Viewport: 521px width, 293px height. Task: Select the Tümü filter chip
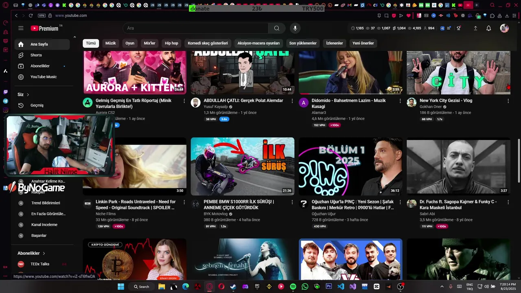[x=91, y=43]
